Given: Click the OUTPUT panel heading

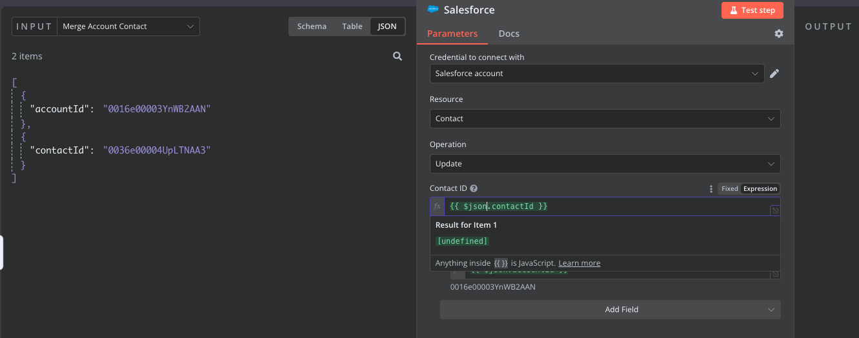Looking at the screenshot, I should [828, 26].
